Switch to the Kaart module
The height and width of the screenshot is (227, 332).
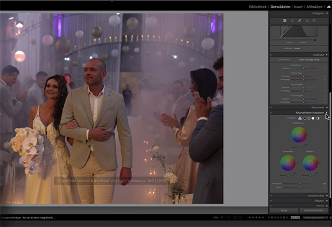[298, 7]
